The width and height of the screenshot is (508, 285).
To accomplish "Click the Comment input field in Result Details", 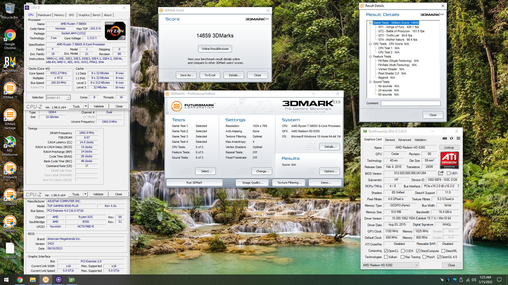I will coord(410,103).
